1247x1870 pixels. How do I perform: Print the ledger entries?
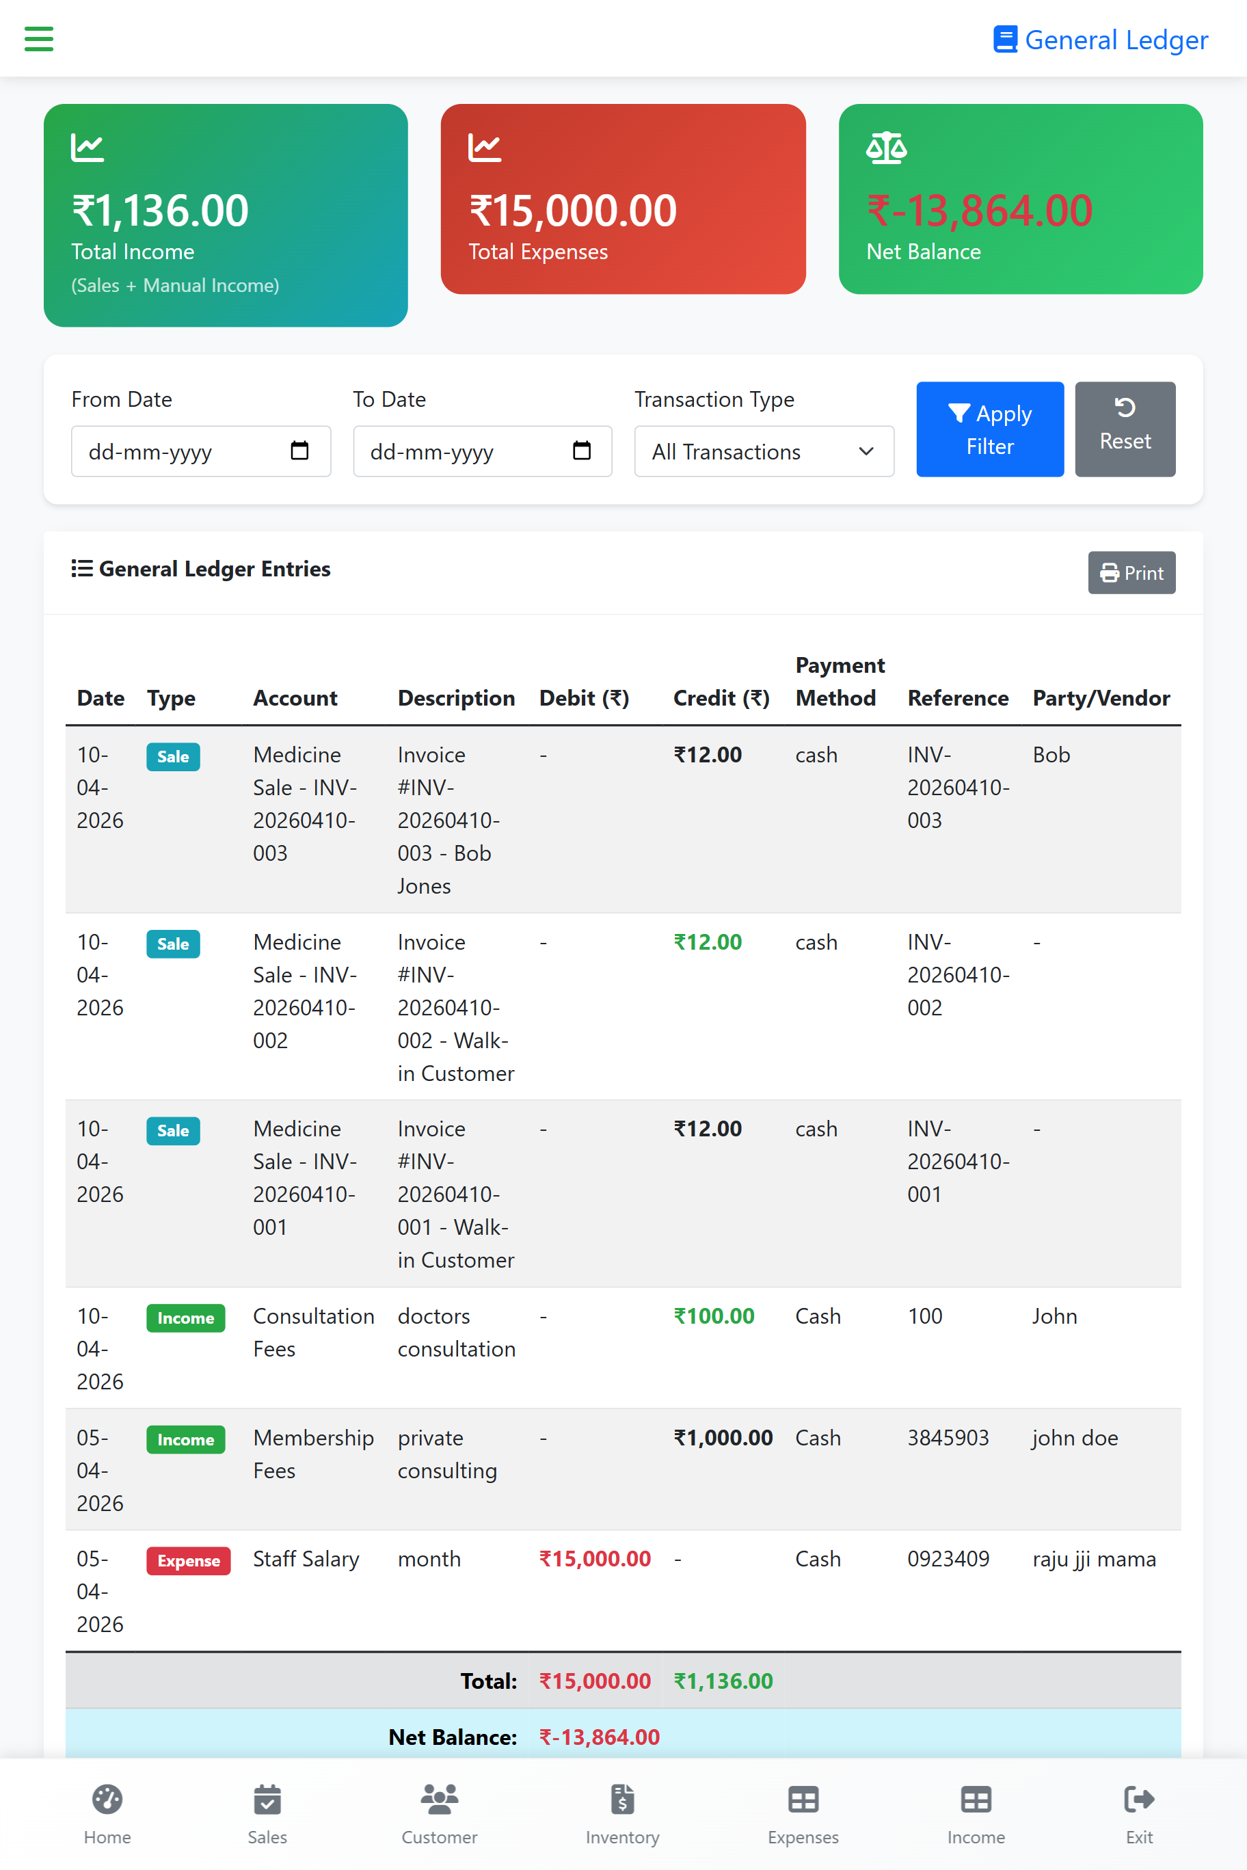[x=1131, y=573]
